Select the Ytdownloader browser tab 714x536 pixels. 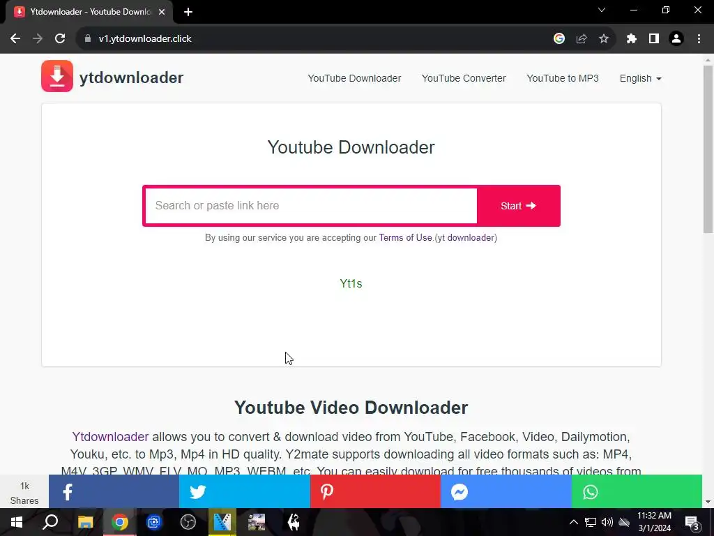(x=90, y=12)
